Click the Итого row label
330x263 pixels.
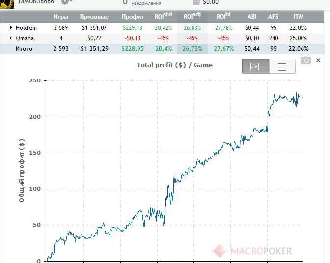[x=24, y=49]
